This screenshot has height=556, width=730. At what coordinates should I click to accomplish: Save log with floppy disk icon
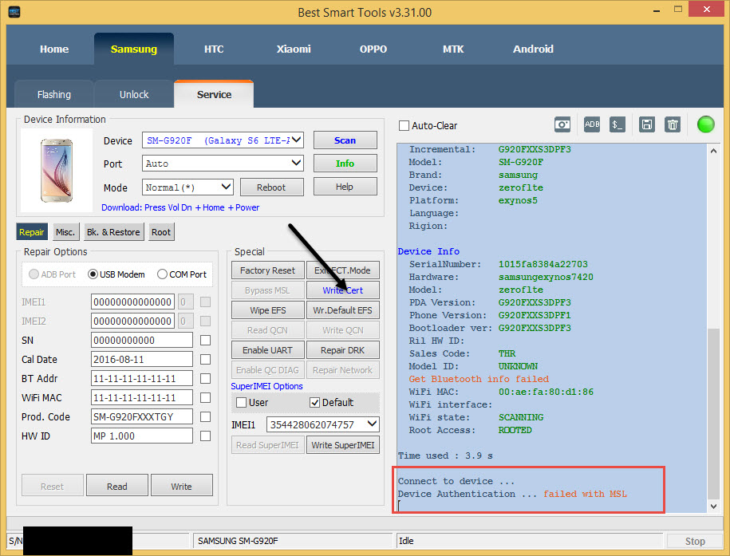click(647, 124)
